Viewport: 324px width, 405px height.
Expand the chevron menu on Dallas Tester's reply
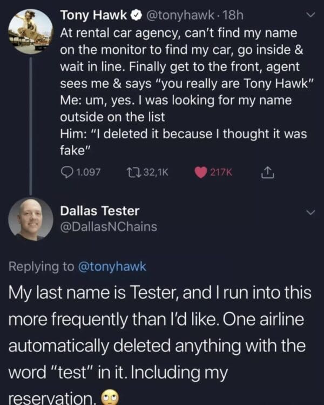click(x=309, y=213)
